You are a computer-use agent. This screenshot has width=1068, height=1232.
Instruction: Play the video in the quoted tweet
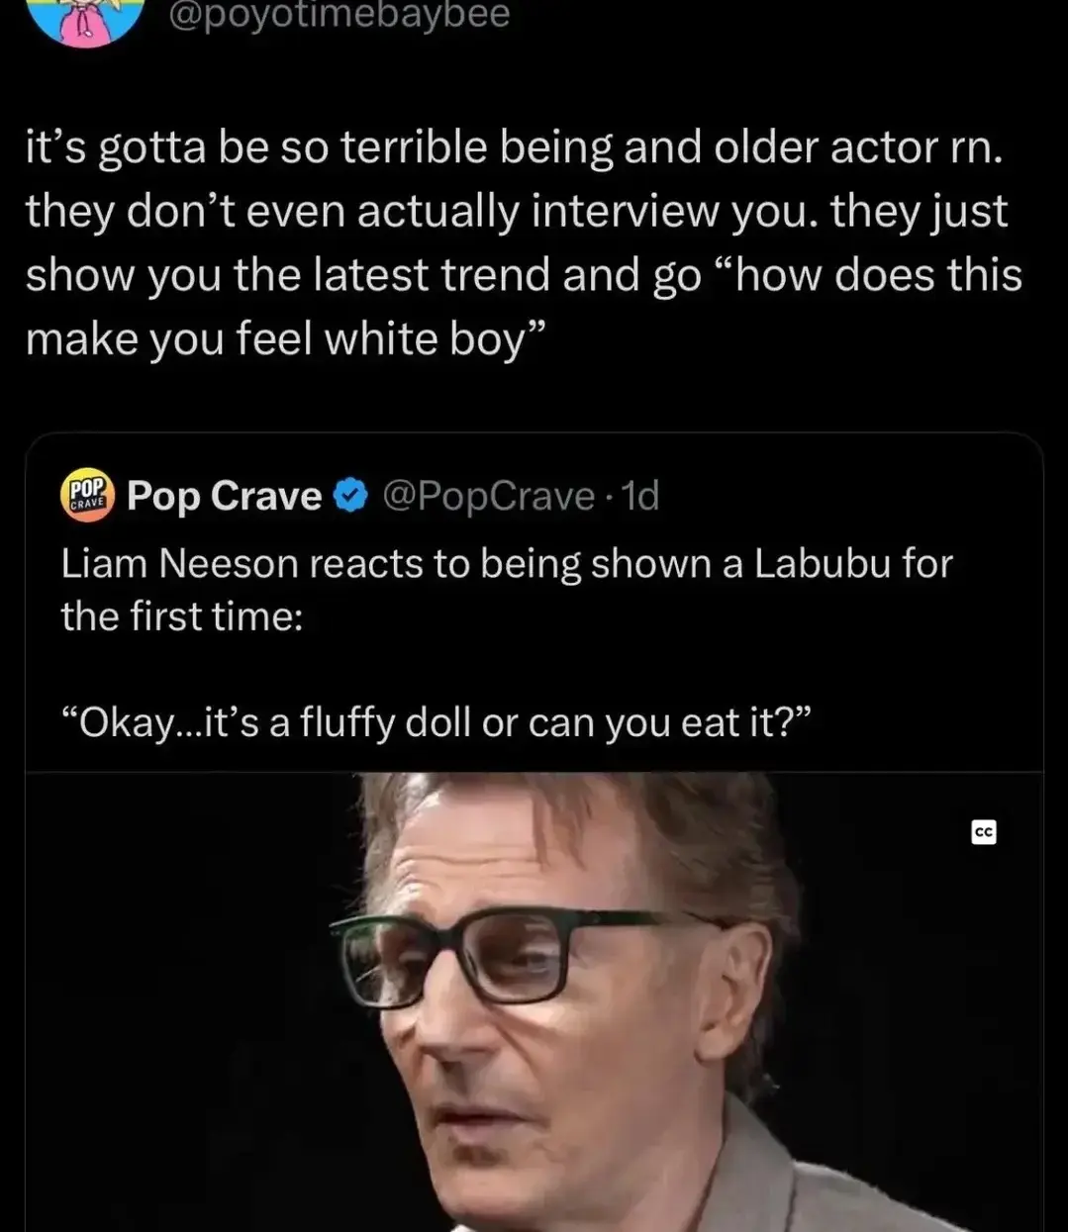tap(534, 1001)
